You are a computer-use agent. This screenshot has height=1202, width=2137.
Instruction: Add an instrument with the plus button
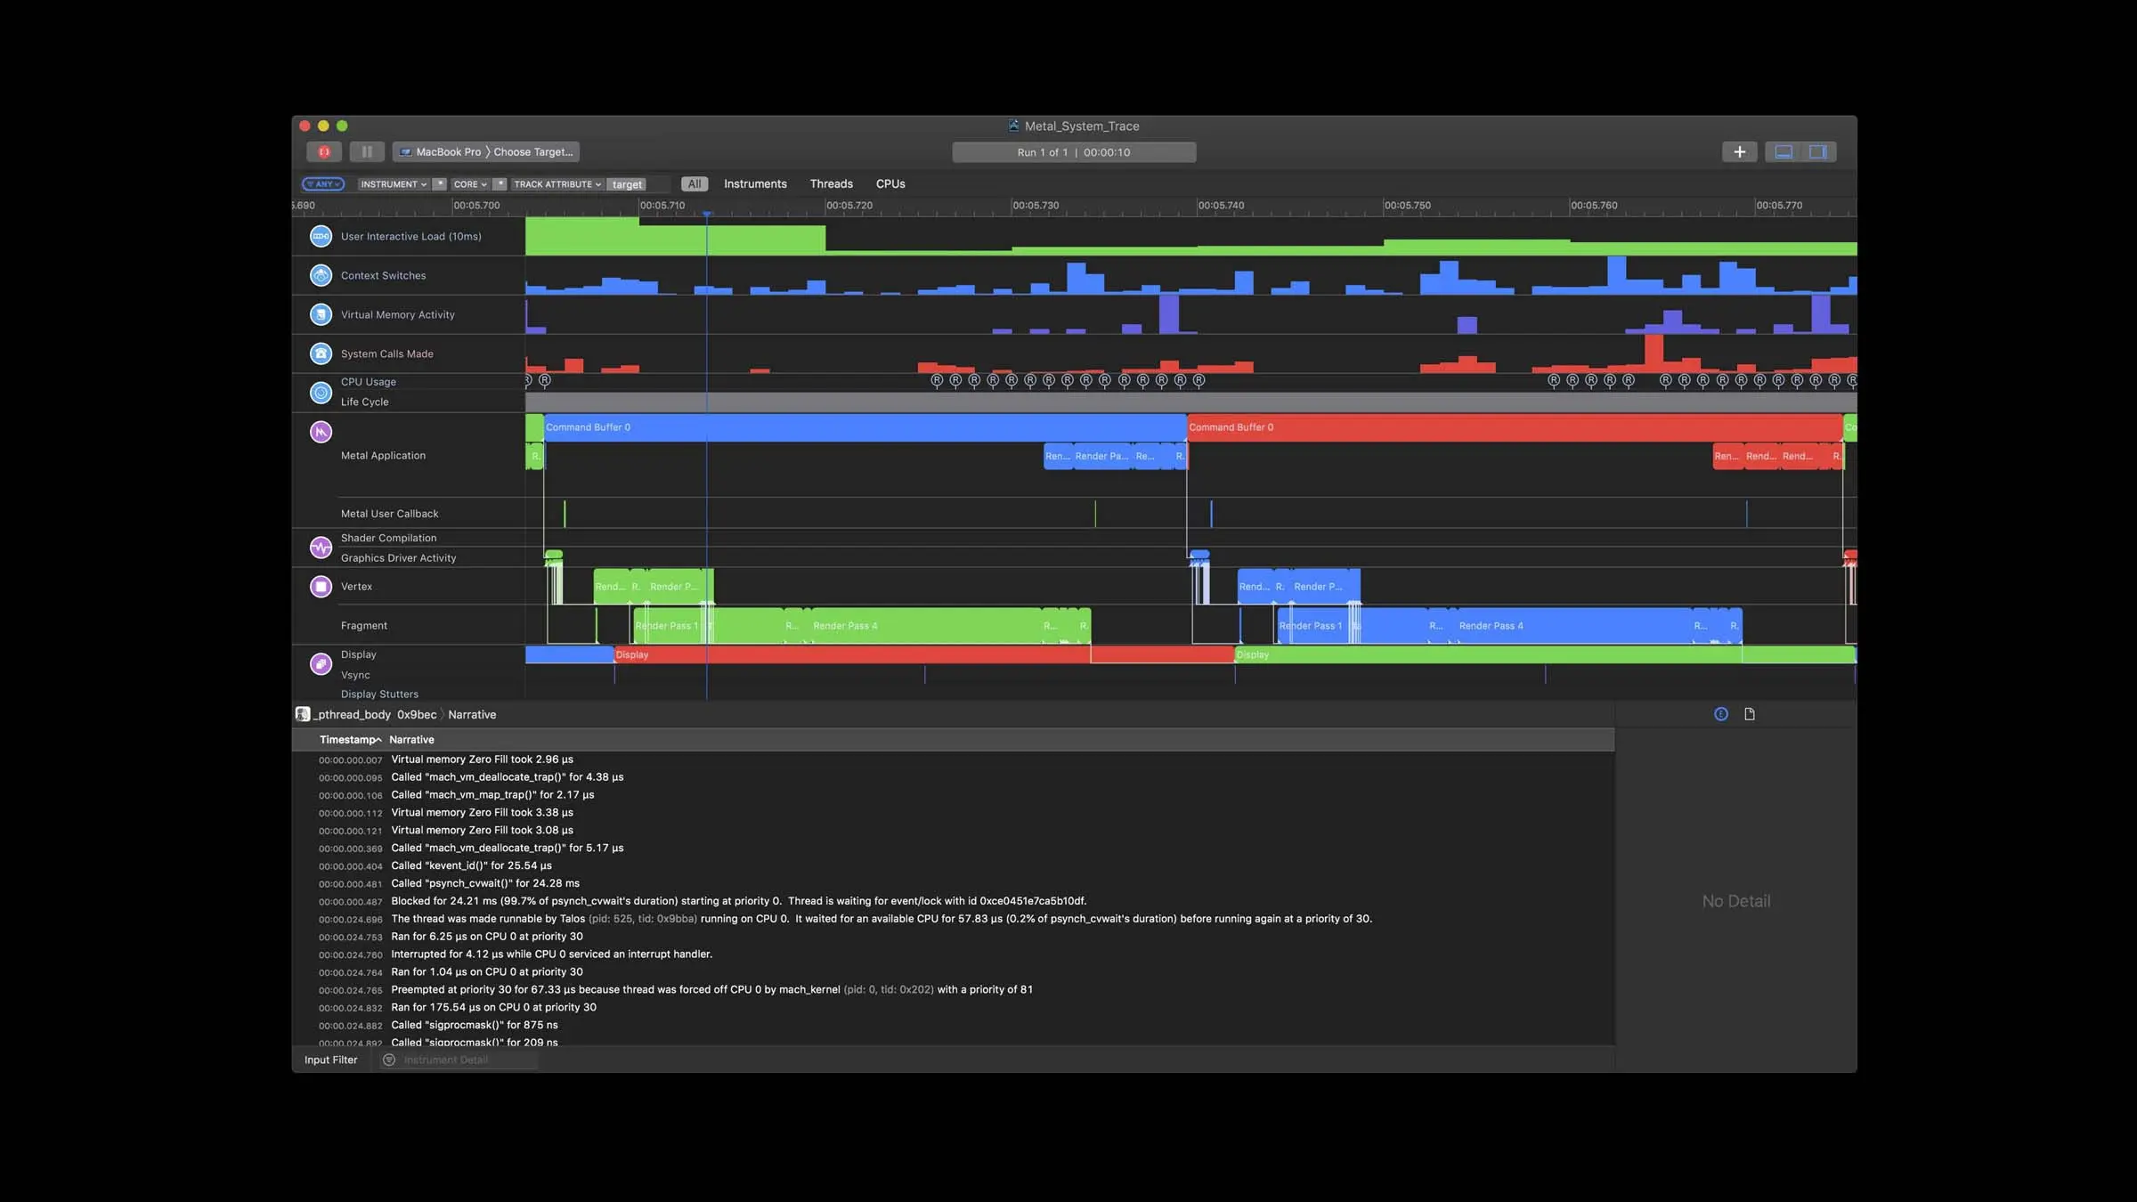(1739, 152)
